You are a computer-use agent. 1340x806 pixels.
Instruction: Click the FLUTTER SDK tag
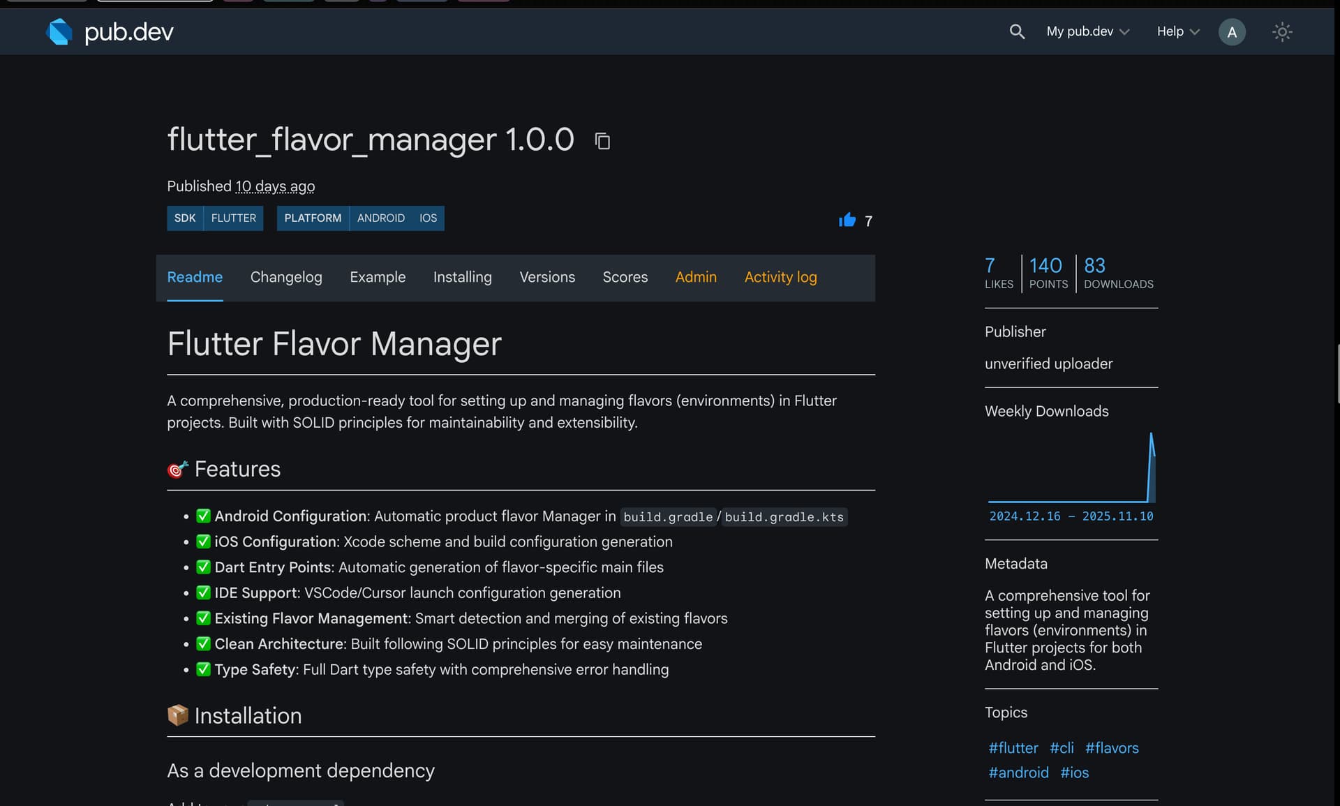coord(233,218)
